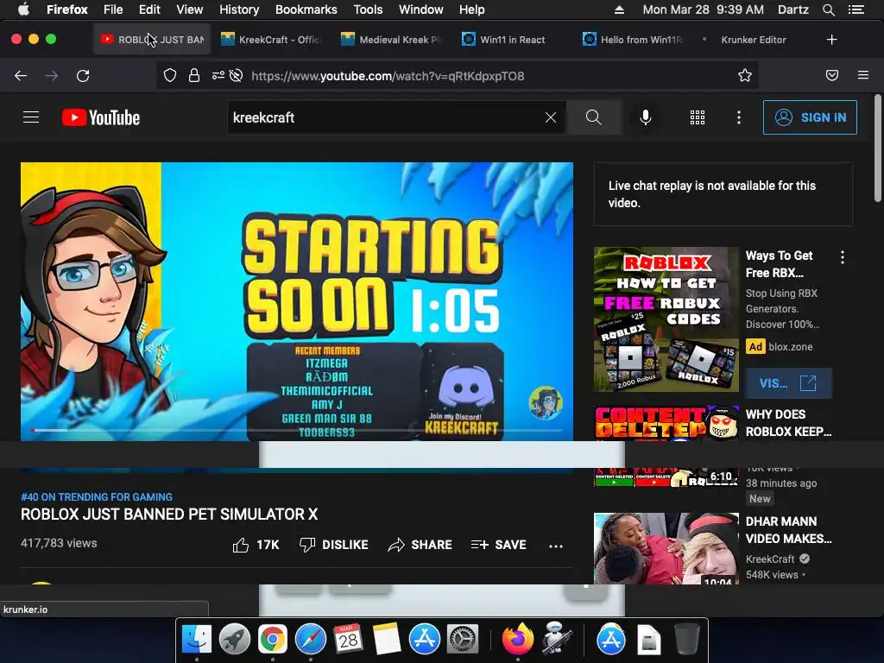Open System Preferences from the Dock

pyautogui.click(x=463, y=640)
